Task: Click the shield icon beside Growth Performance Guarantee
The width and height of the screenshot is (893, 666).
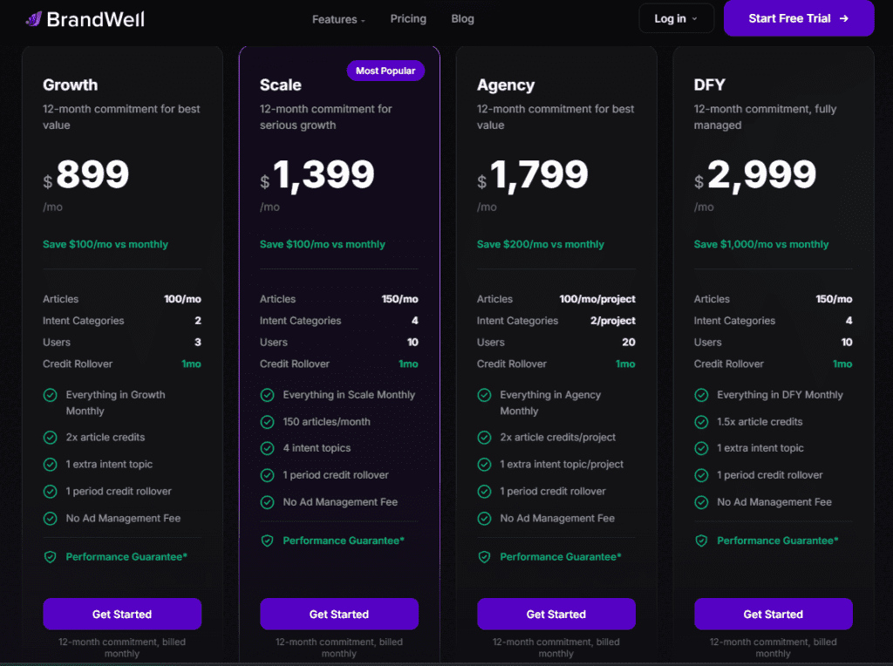Action: (x=50, y=557)
